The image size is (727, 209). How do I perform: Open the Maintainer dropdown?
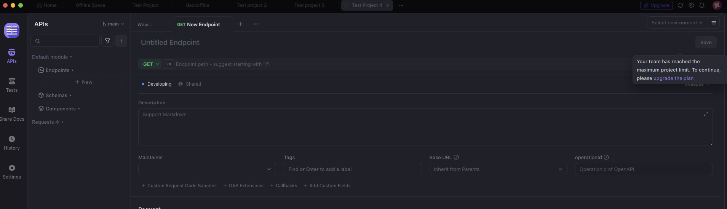[207, 169]
